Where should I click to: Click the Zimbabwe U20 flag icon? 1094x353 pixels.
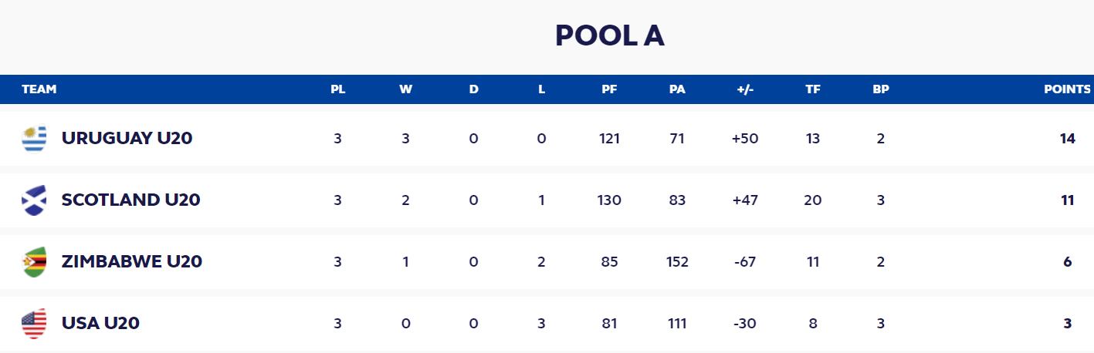coord(34,262)
